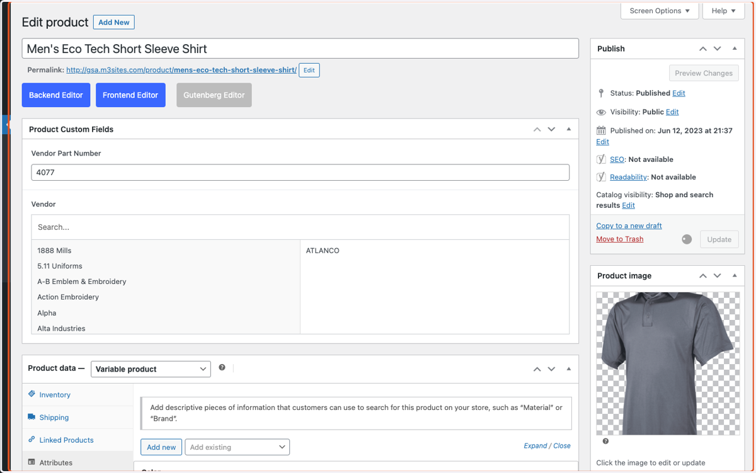The width and height of the screenshot is (756, 473).
Task: Click the product title field
Action: (x=300, y=48)
